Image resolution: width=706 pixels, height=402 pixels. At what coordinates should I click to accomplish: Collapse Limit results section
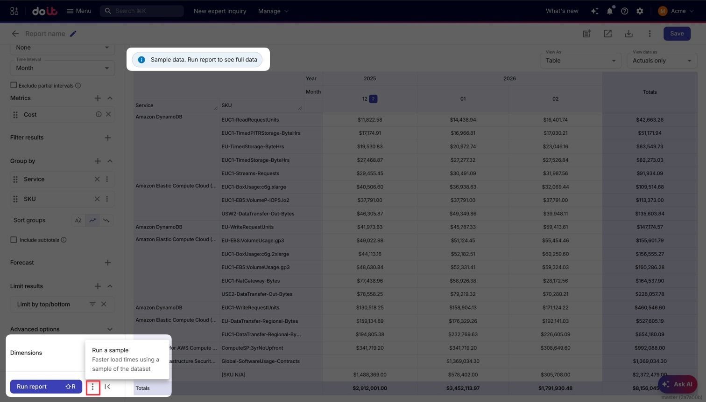coord(110,286)
